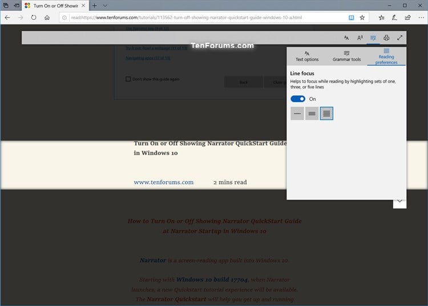Image resolution: width=428 pixels, height=306 pixels.
Task: Toggle reading view book icon
Action: [x=352, y=18]
